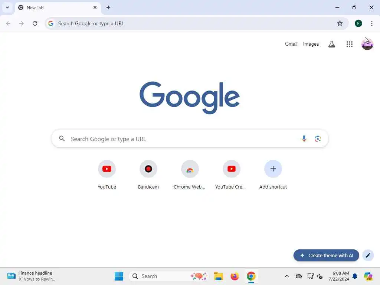This screenshot has width=380, height=285.
Task: Click the cloud sync tray icon
Action: pos(299,276)
